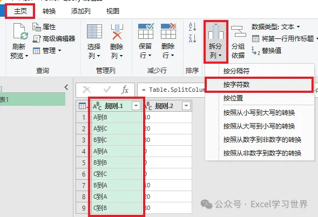Select the 表1 query in pane
Viewport: 318px width, 217px height.
tap(32, 99)
